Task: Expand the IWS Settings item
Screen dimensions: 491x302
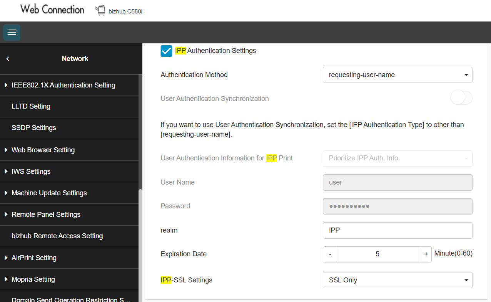Action: pyautogui.click(x=31, y=172)
